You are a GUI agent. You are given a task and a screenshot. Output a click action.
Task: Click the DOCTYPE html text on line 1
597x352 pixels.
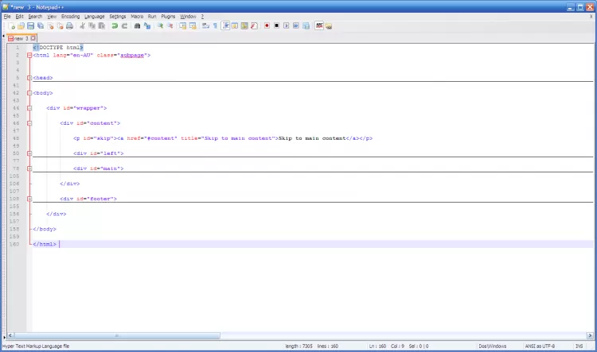(58, 48)
